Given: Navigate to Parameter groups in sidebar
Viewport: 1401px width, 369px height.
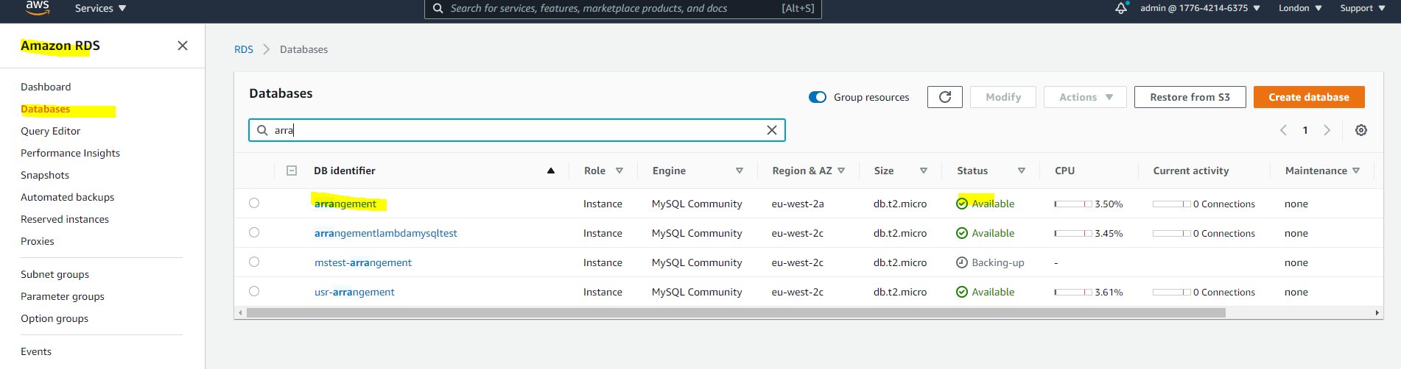Looking at the screenshot, I should pos(63,296).
